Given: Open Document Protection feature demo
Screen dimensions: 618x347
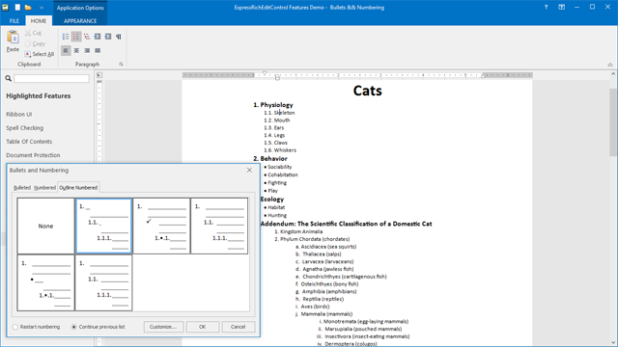Looking at the screenshot, I should coord(33,155).
